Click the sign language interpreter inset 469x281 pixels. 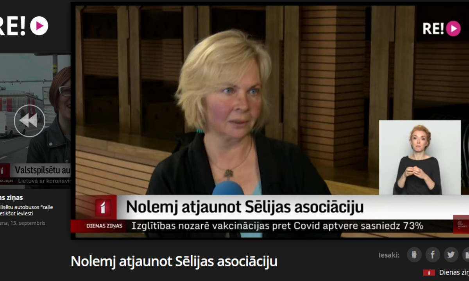[420, 157]
